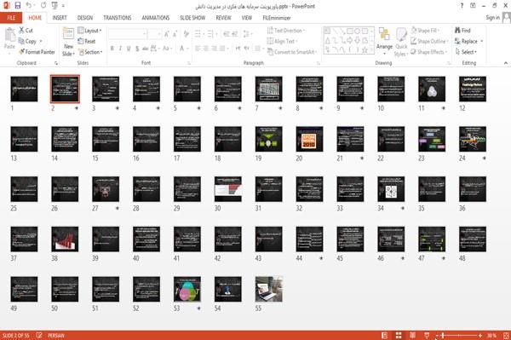Open Shape Fill color options
Screen dimensions: 511x340
[425, 31]
